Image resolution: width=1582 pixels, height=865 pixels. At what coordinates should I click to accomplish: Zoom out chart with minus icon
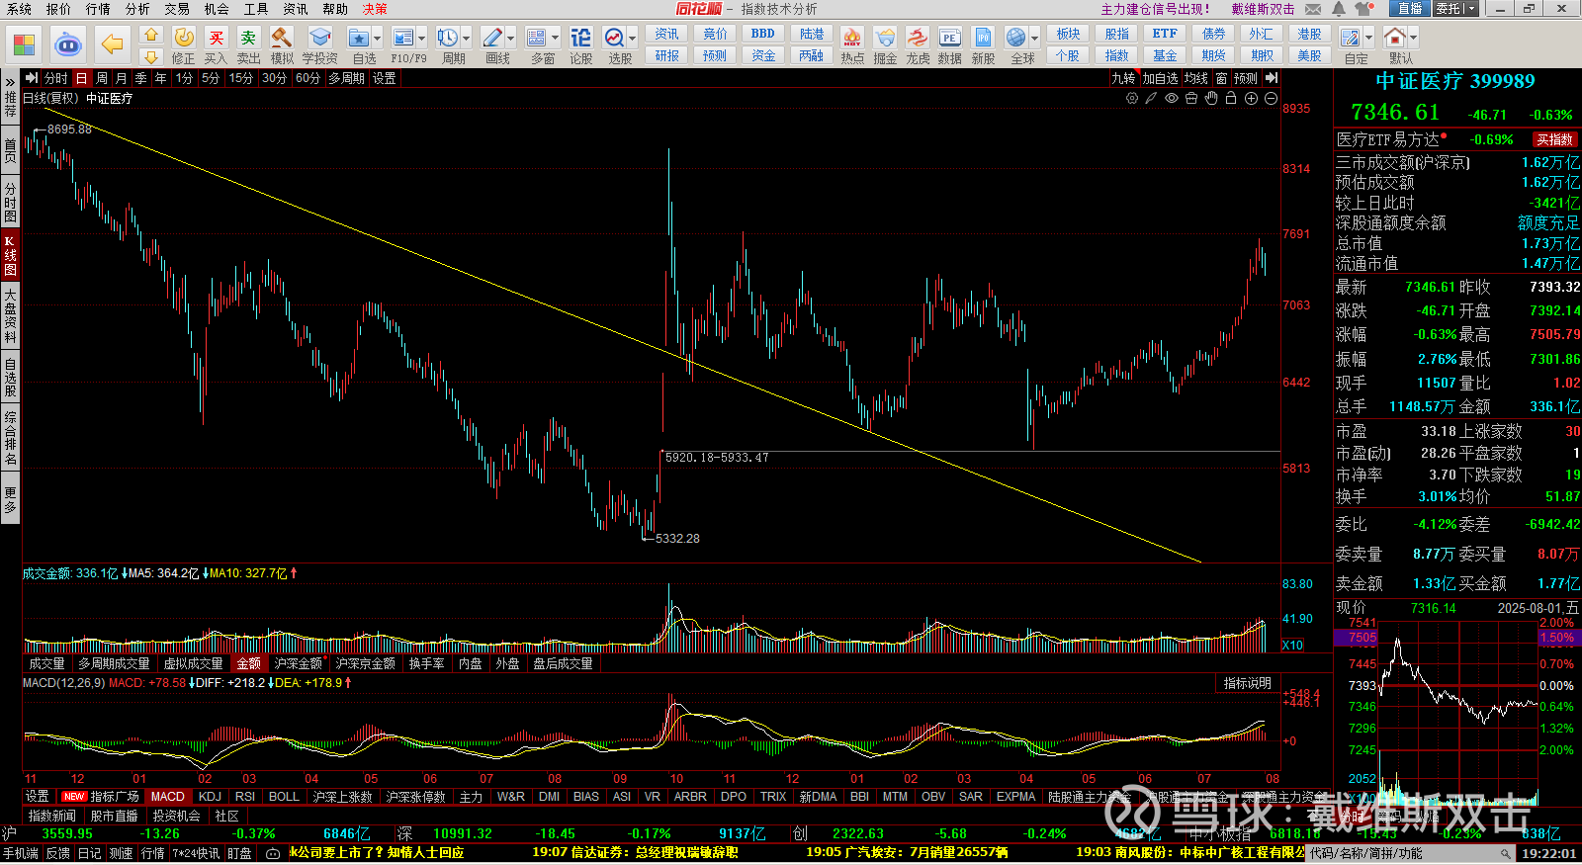click(1271, 98)
